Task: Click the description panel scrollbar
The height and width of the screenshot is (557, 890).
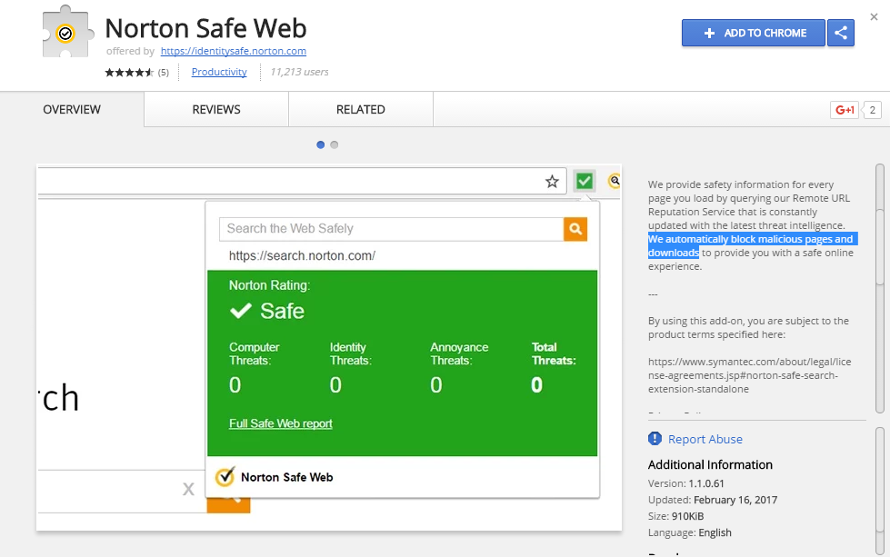Action: pos(879,286)
